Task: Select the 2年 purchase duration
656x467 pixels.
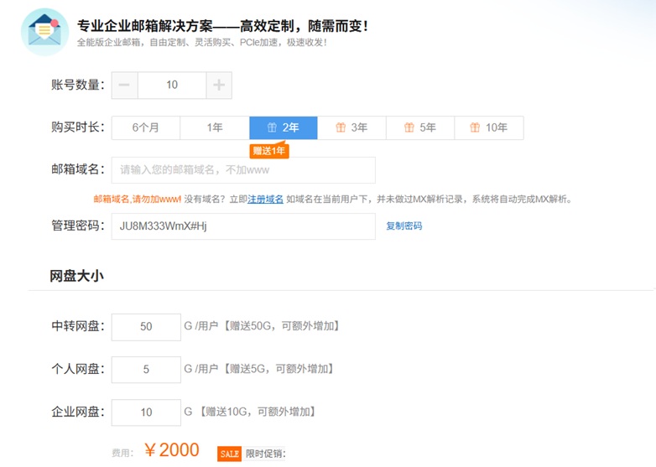Action: (x=284, y=127)
